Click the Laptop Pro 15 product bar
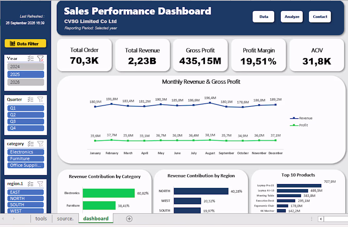Viewport: 348px width, 227px height. point(299,186)
